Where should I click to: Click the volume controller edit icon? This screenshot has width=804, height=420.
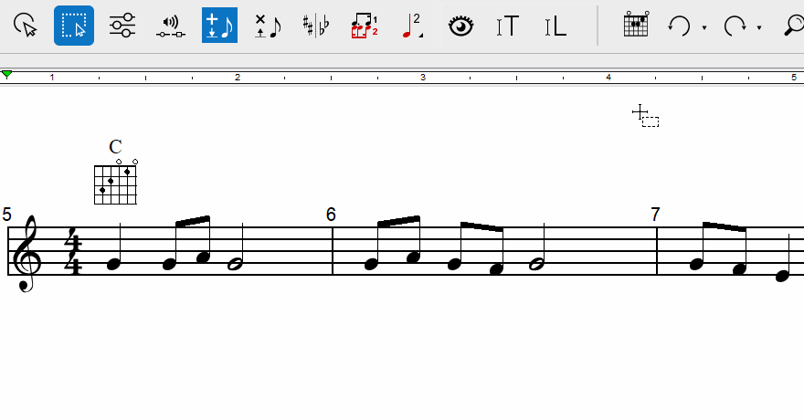click(171, 26)
